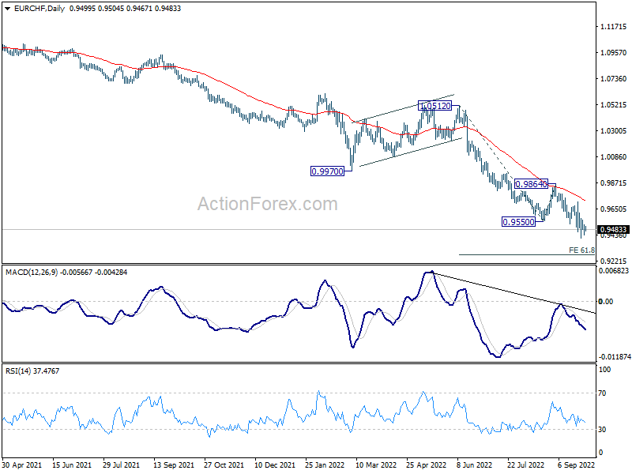Click the 1.00860 price axis value
Viewport: 632px width, 474px height.
click(614, 156)
